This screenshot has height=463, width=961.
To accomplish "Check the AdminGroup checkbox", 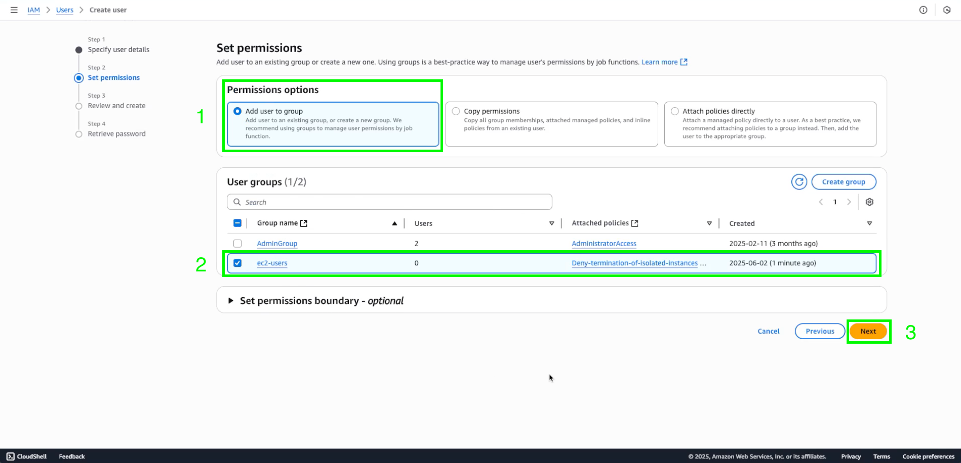I will pyautogui.click(x=237, y=243).
